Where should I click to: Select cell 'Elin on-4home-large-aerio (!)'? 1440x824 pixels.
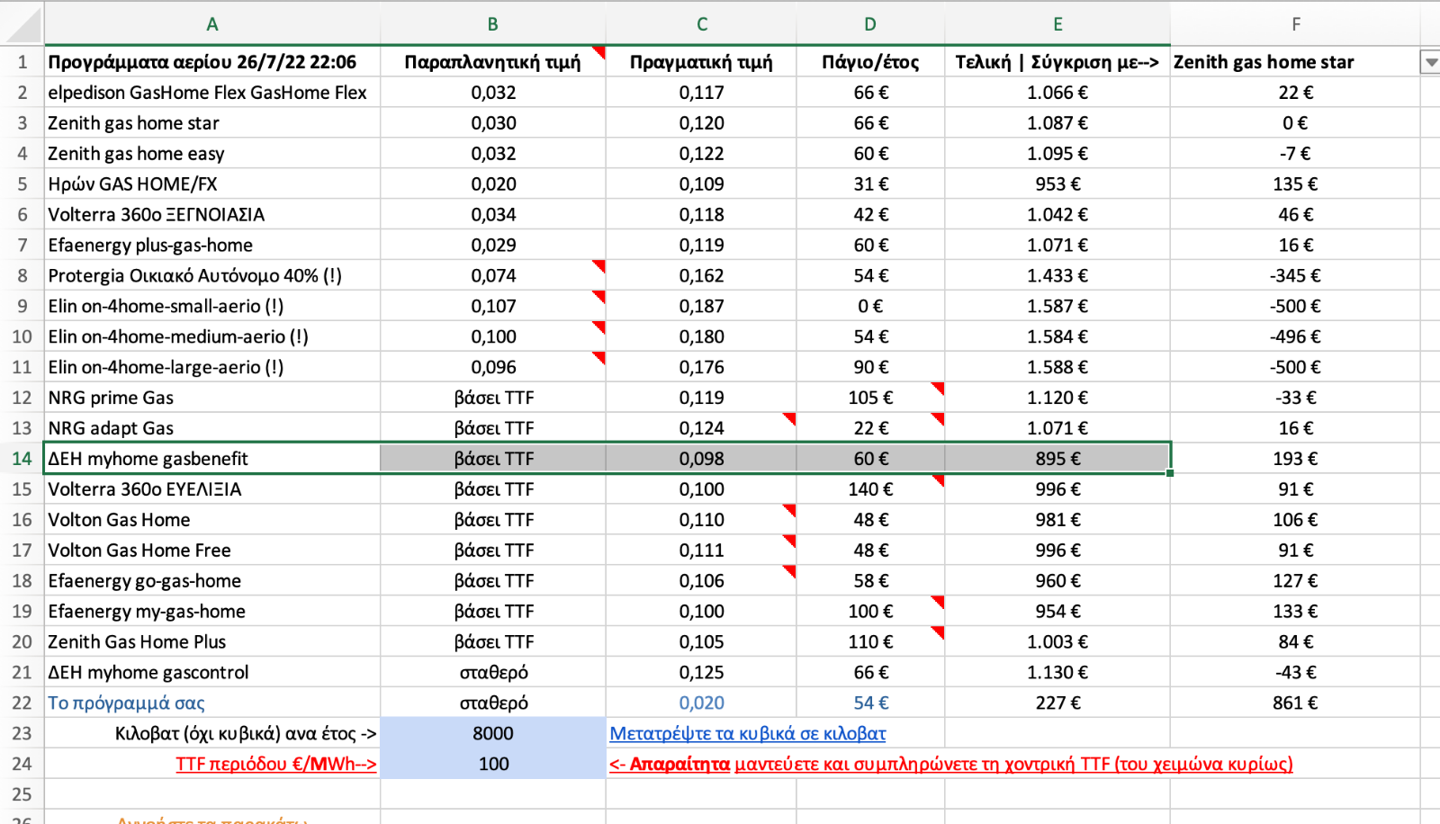(212, 367)
